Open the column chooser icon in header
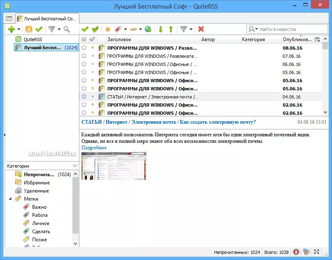Image resolution: width=332 pixels, height=260 pixels. tap(317, 39)
